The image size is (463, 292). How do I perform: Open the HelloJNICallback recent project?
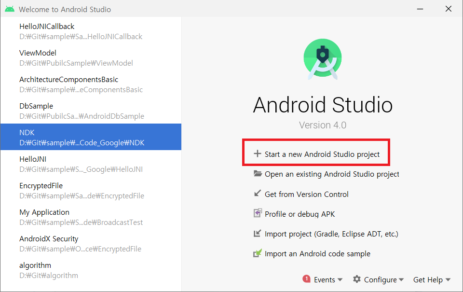tap(91, 31)
